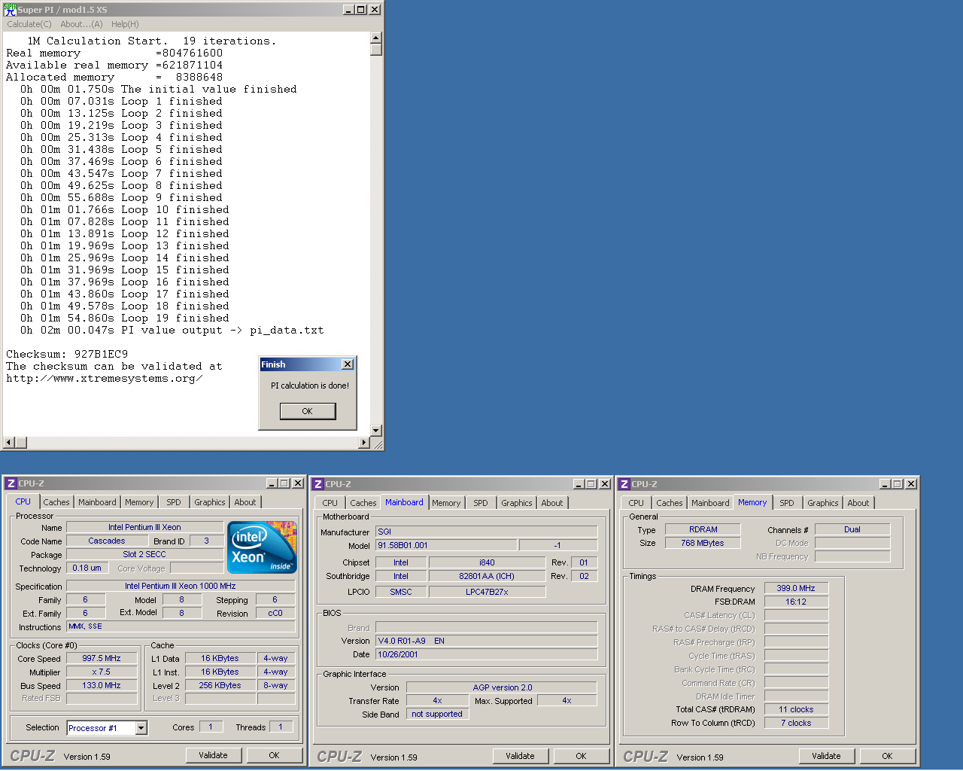Click the Slot 2 SECC package field
This screenshot has height=771, width=963.
[x=144, y=554]
